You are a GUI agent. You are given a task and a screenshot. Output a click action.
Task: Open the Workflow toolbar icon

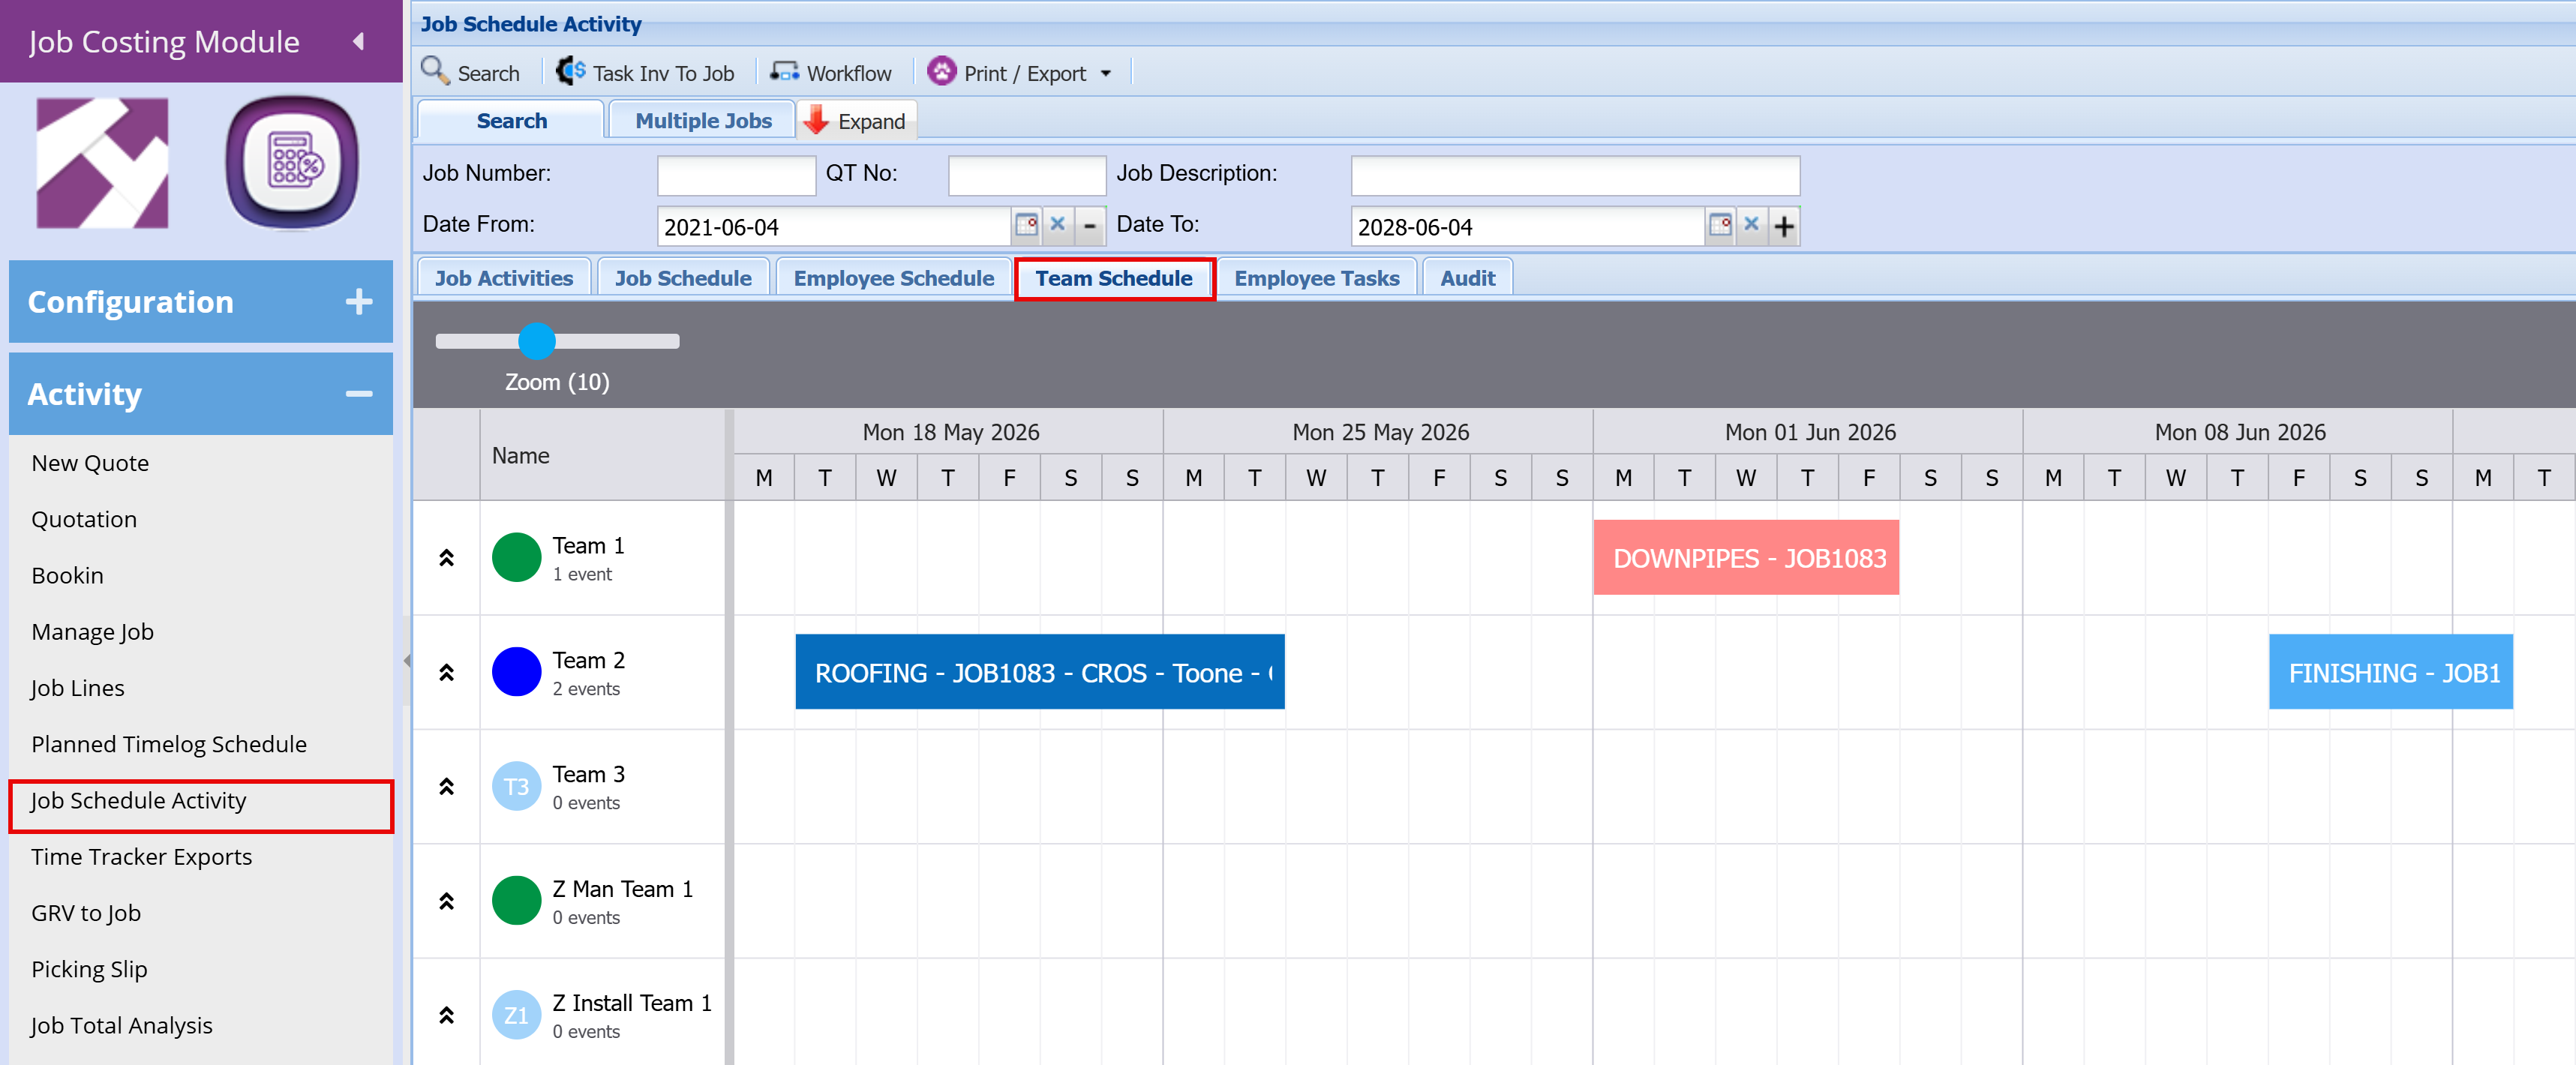point(784,72)
